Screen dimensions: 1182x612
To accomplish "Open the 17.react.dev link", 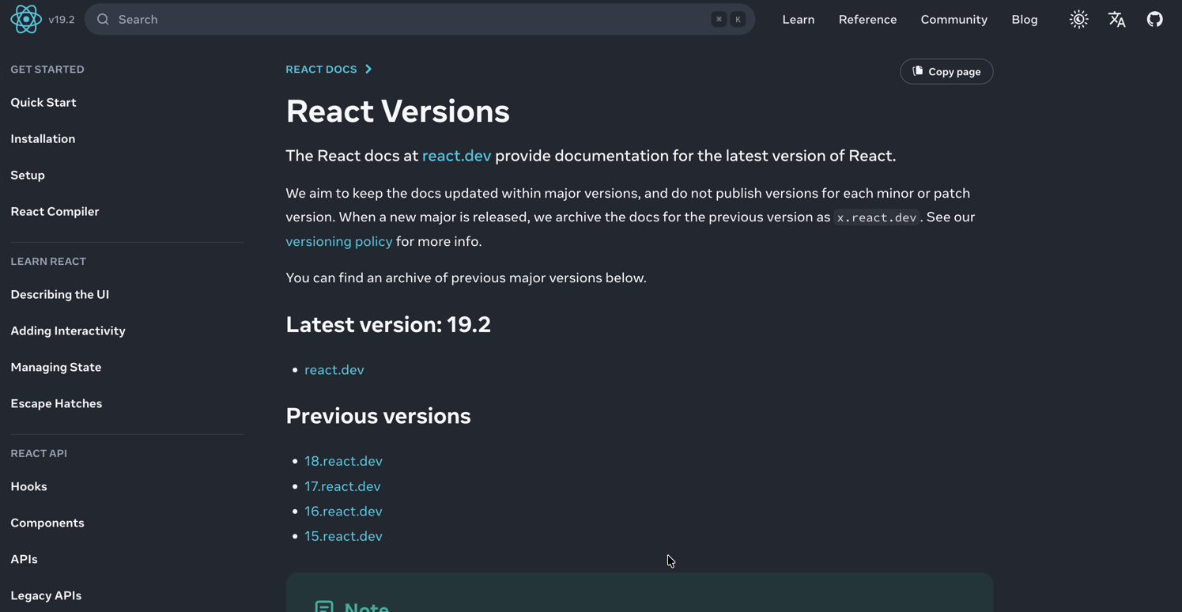I will coord(342,486).
